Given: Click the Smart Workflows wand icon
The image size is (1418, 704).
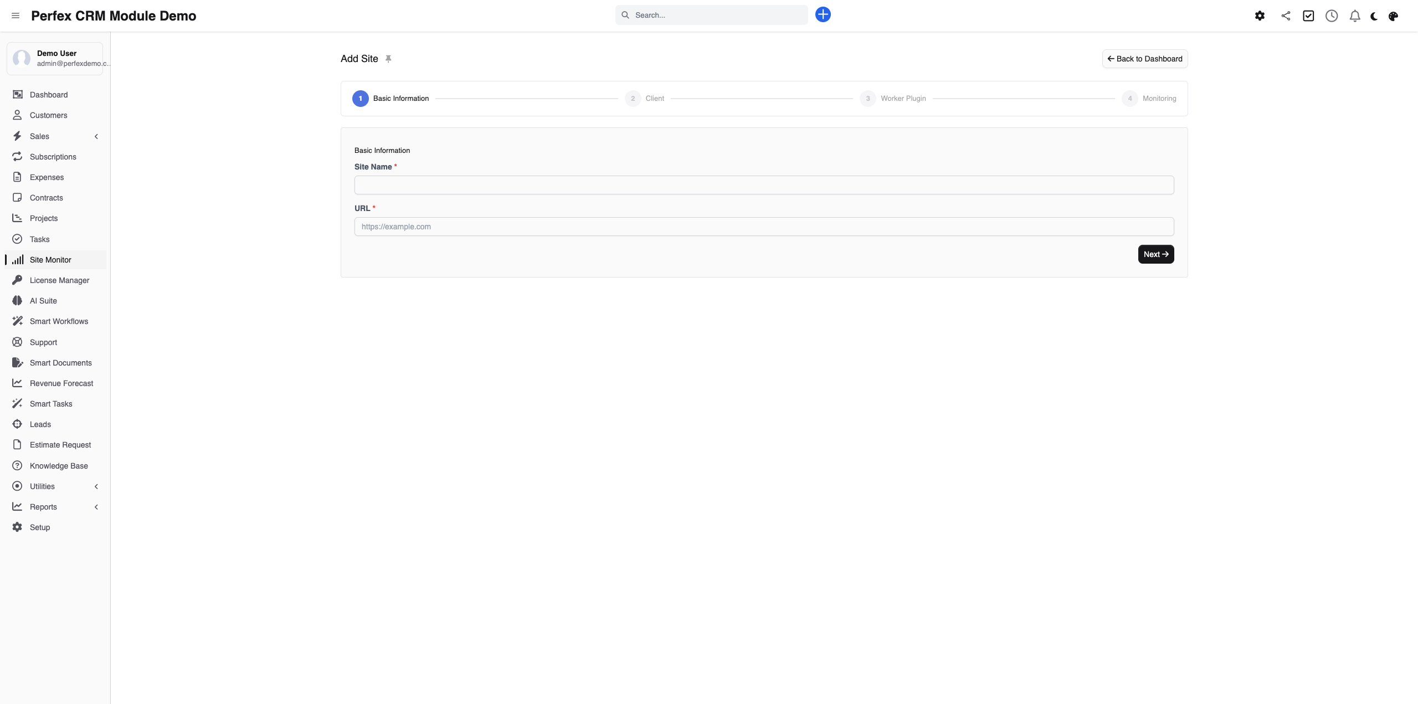Looking at the screenshot, I should click(x=18, y=321).
